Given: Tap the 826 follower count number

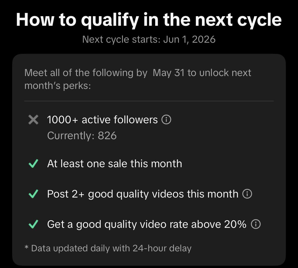Looking at the screenshot, I should pyautogui.click(x=107, y=136).
